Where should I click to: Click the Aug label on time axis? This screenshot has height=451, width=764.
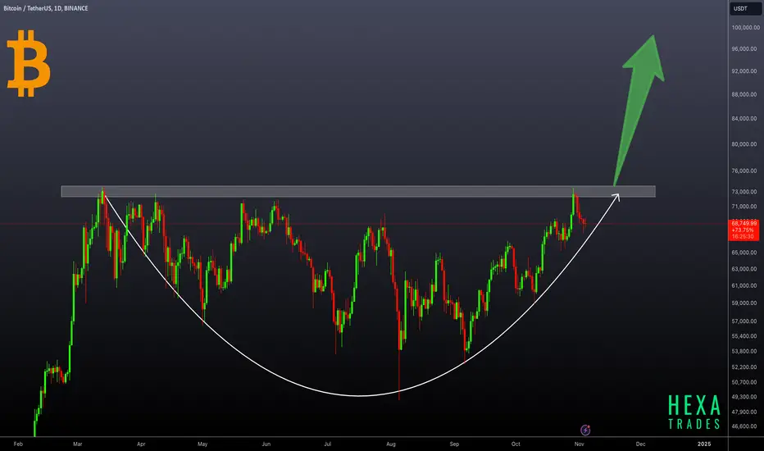[x=391, y=444]
